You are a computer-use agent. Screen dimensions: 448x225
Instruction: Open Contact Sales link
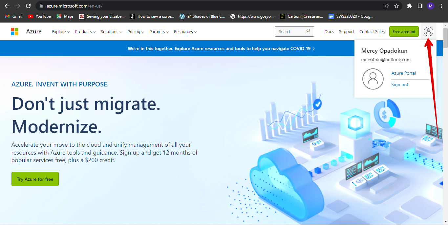click(x=372, y=32)
